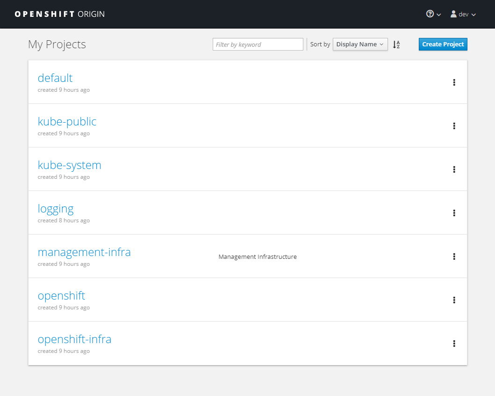Image resolution: width=495 pixels, height=396 pixels.
Task: Click 'created 9 hours ago' under management-infra
Action: click(64, 264)
